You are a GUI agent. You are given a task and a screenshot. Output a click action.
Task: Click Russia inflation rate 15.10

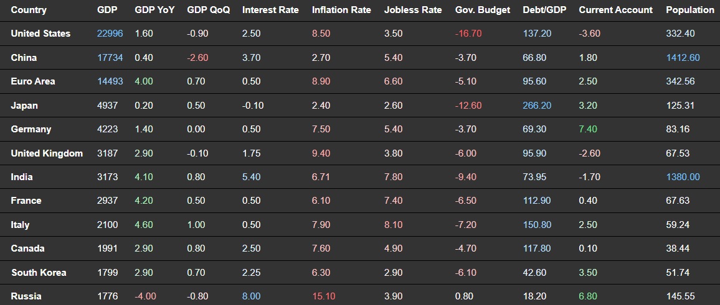pos(324,296)
